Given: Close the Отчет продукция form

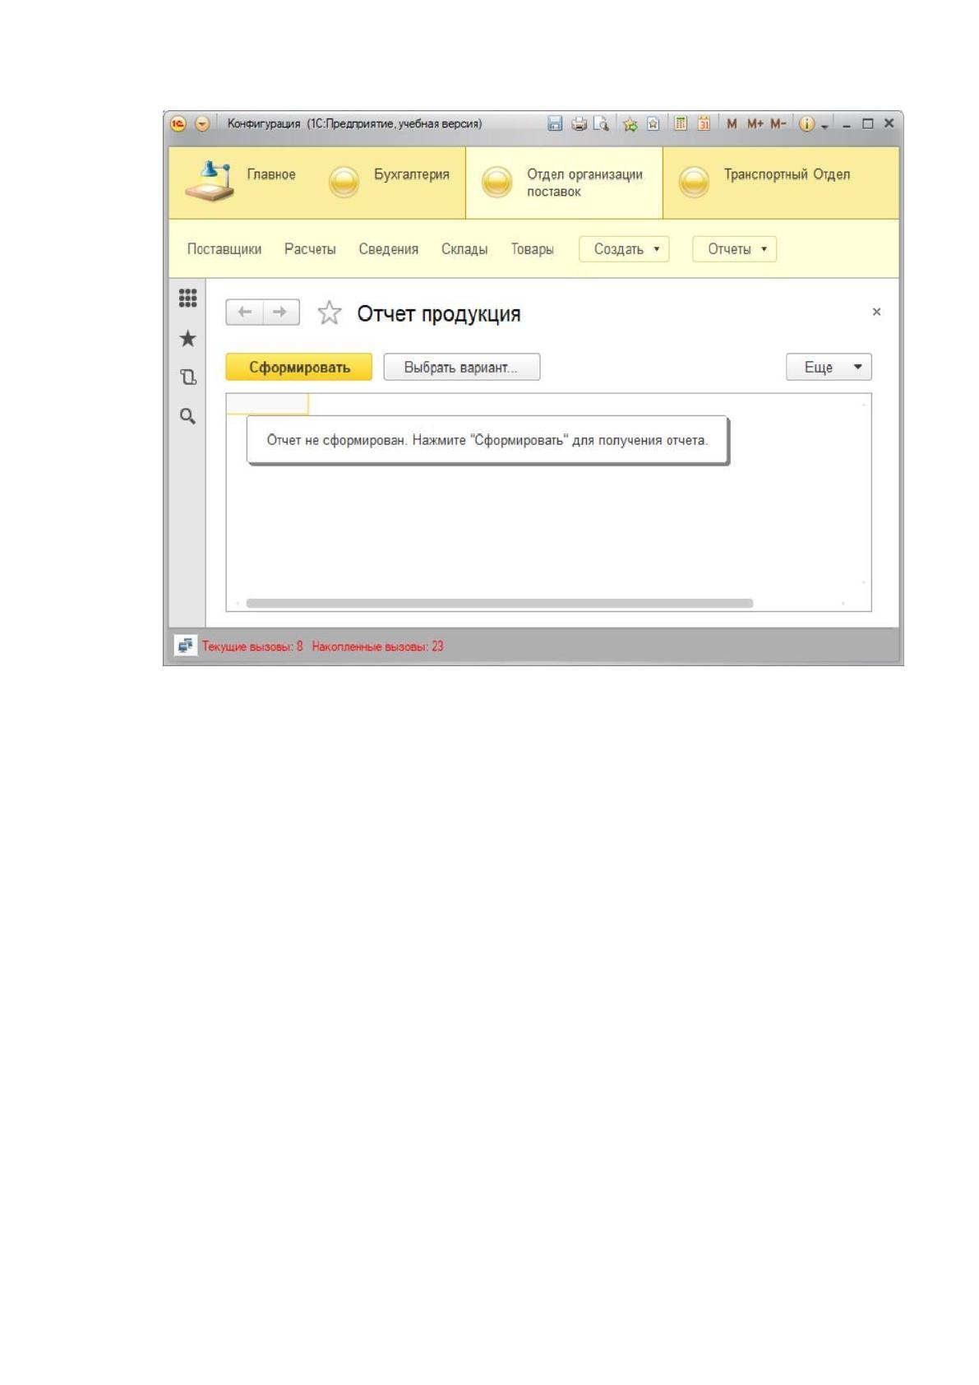Looking at the screenshot, I should [876, 312].
